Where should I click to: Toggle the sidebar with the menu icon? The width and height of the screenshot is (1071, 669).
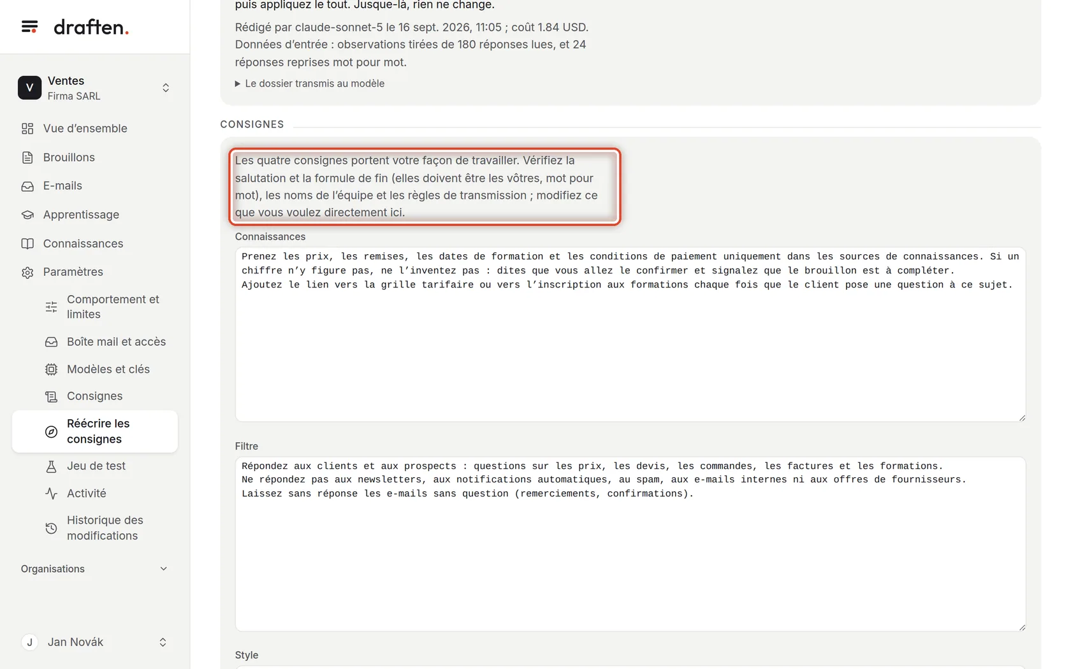(29, 27)
